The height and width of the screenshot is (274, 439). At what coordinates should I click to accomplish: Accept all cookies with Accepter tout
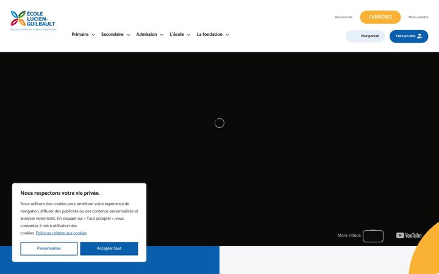(109, 248)
